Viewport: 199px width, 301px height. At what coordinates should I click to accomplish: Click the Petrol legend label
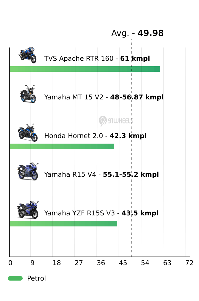tap(36, 278)
